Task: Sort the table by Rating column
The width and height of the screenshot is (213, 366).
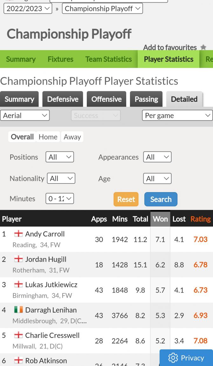Action: (200, 219)
